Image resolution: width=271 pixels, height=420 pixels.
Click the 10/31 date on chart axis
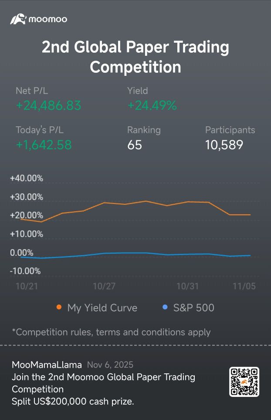[187, 286]
